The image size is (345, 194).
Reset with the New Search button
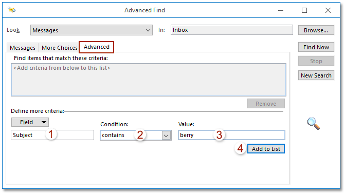pyautogui.click(x=316, y=75)
